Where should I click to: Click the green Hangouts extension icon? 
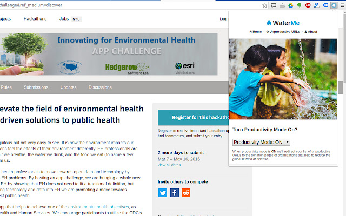click(299, 5)
